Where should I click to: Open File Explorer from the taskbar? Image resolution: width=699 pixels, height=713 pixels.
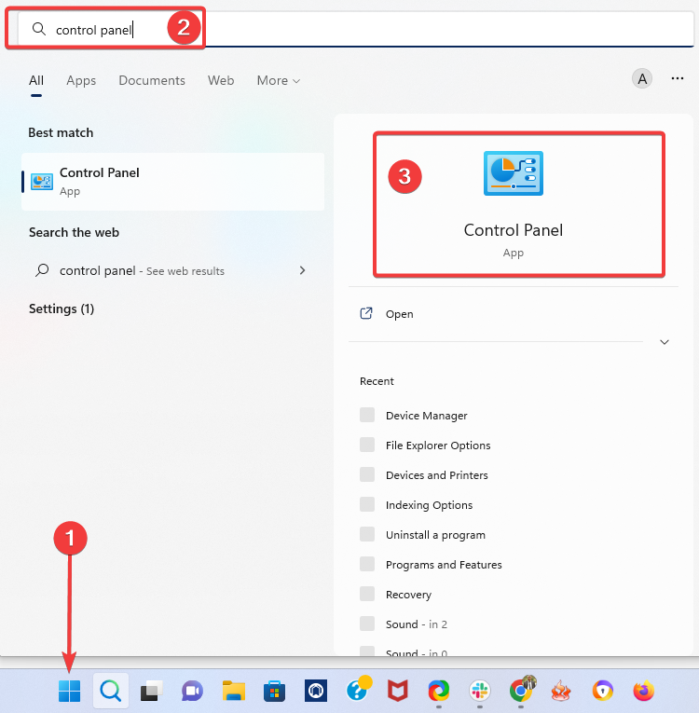pyautogui.click(x=234, y=692)
